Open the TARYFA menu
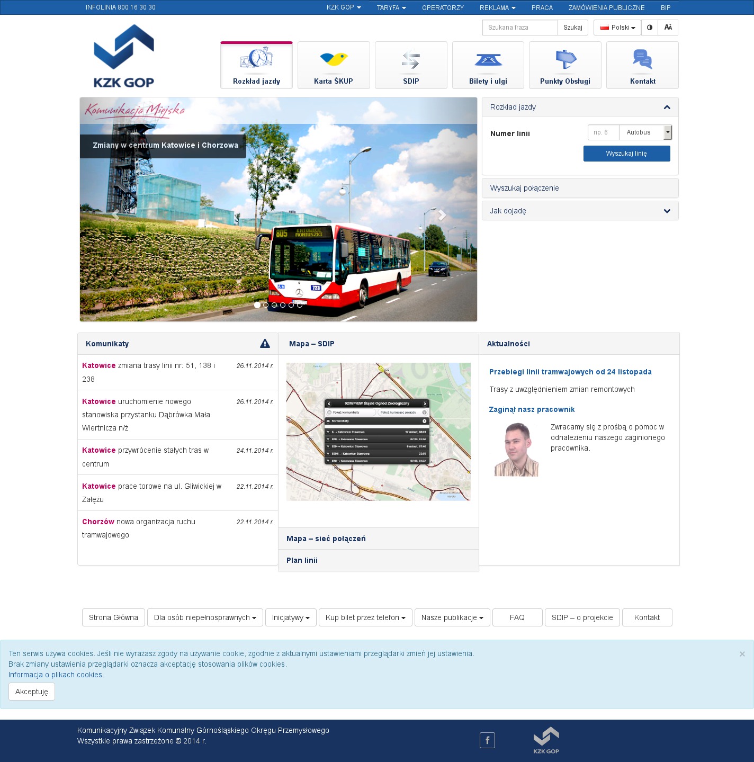This screenshot has width=754, height=762. (391, 8)
